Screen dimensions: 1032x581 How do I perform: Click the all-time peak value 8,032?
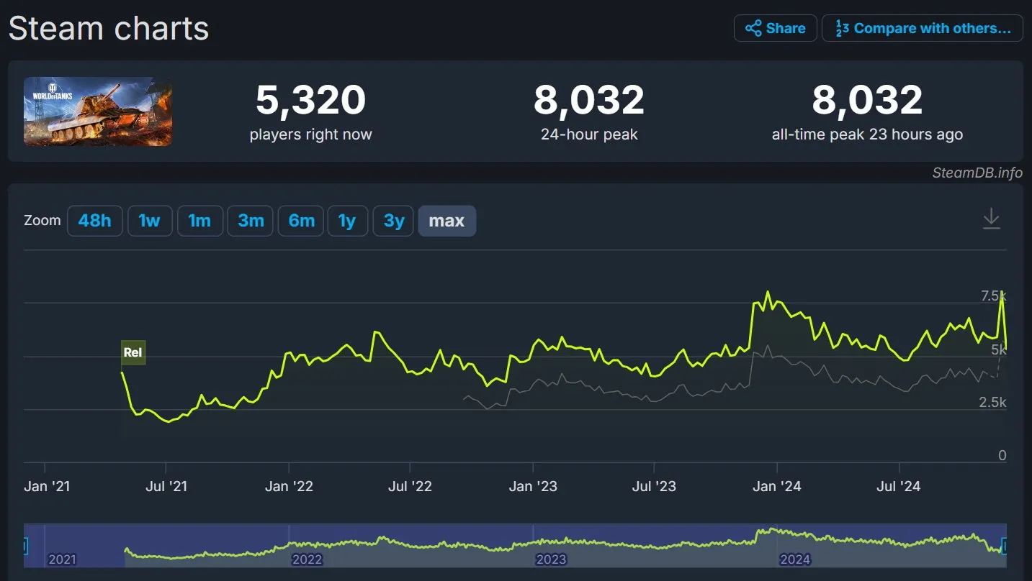(866, 101)
